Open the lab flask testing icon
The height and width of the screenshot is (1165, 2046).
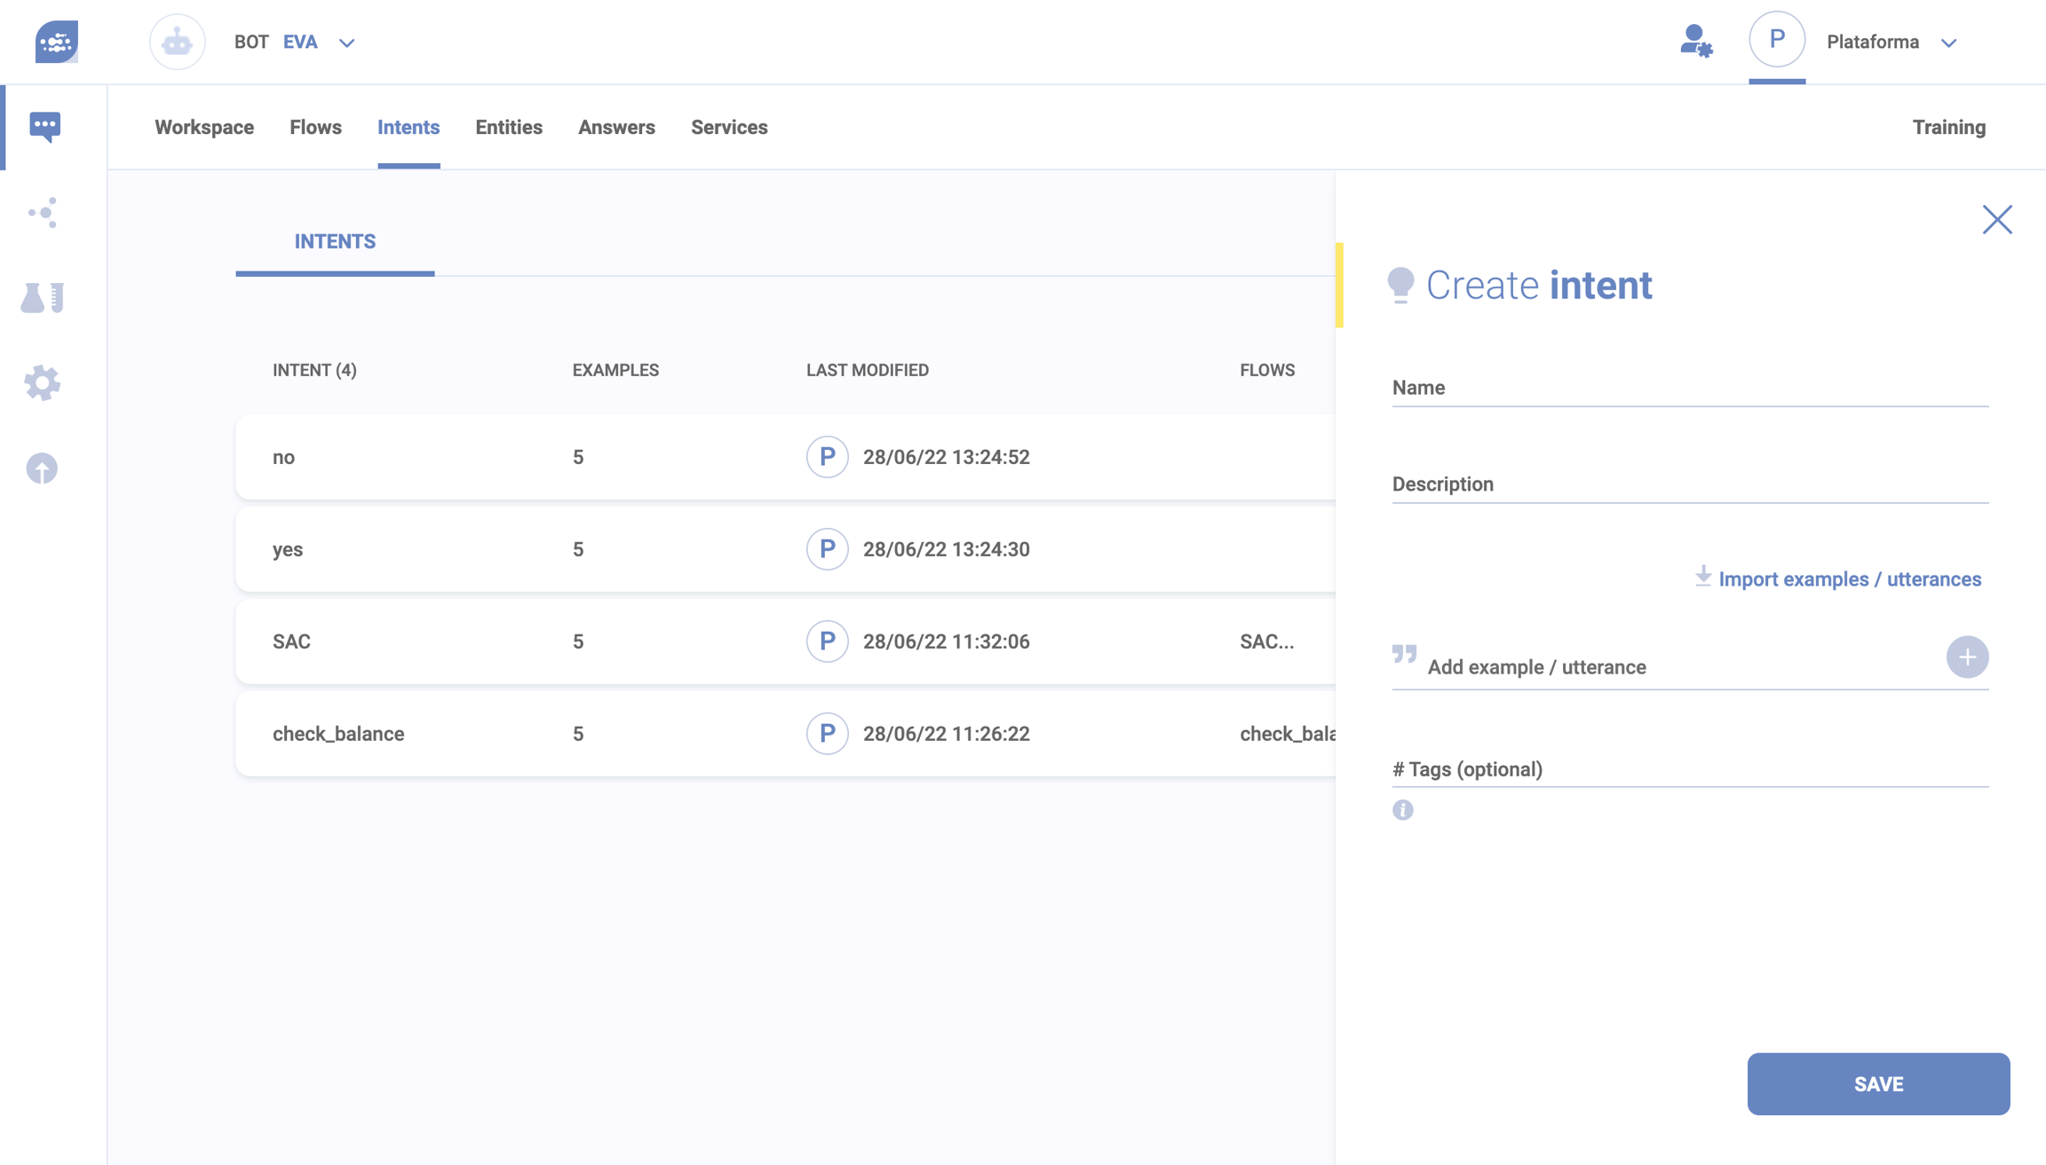[43, 298]
